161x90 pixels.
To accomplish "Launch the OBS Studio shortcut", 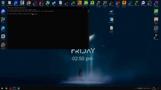I will [150, 3].
